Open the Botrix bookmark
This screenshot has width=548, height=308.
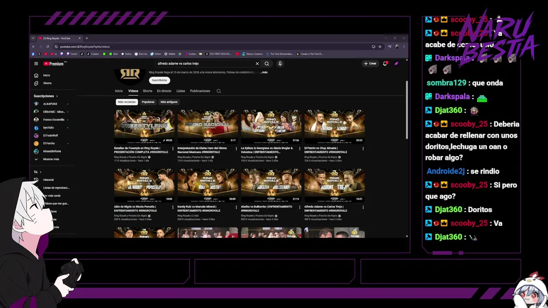(x=126, y=54)
